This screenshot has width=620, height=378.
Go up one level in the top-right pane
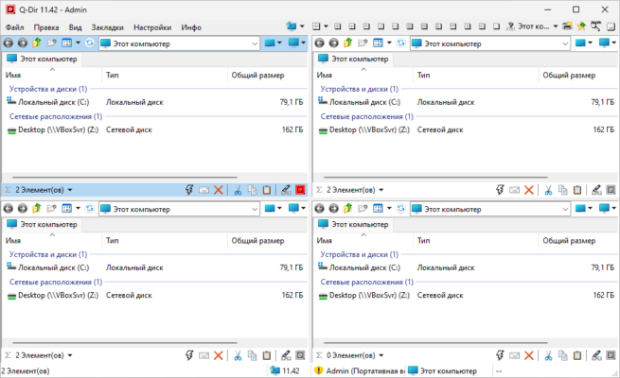(x=348, y=43)
